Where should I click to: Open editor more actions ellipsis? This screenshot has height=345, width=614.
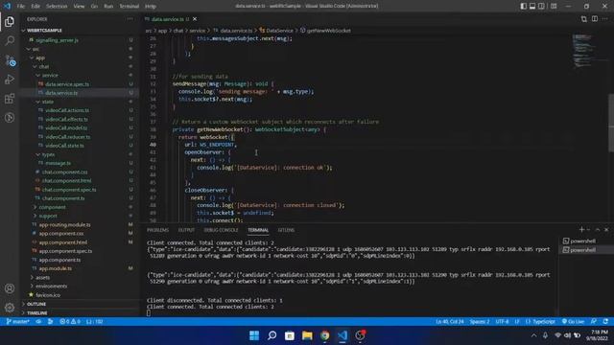[x=605, y=19]
